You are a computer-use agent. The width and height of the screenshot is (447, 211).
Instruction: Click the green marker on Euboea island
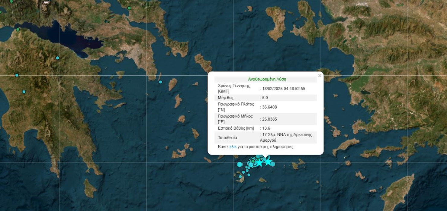click(129, 8)
